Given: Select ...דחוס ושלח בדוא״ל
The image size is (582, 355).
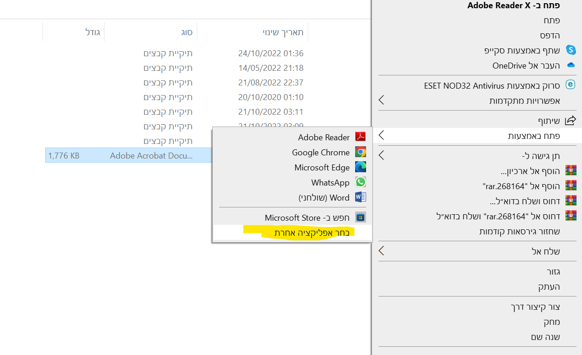Looking at the screenshot, I should click(524, 201).
